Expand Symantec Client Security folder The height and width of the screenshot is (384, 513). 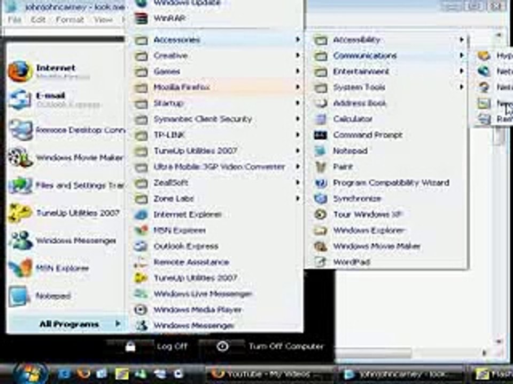216,119
